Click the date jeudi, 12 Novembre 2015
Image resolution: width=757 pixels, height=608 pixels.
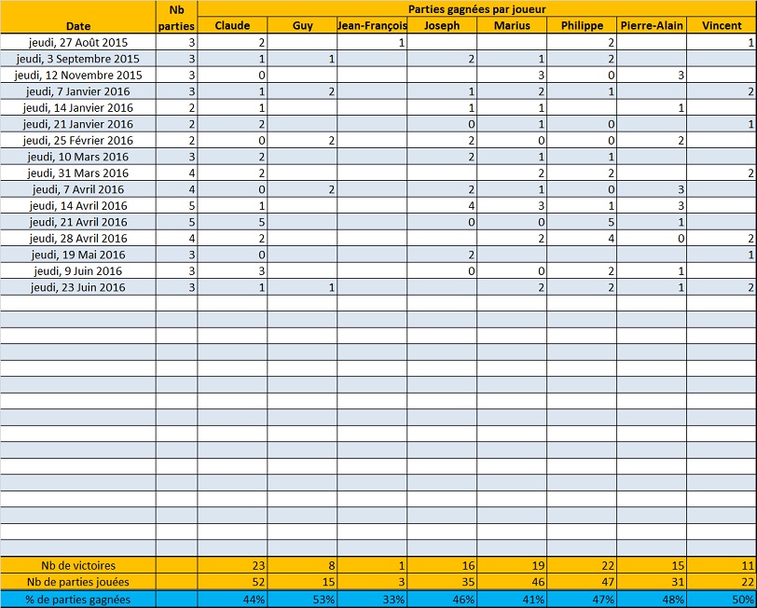pyautogui.click(x=77, y=76)
